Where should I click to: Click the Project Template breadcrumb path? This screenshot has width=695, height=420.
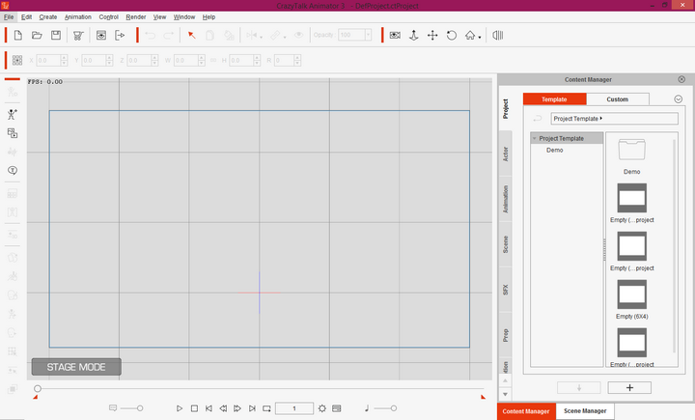pos(614,119)
